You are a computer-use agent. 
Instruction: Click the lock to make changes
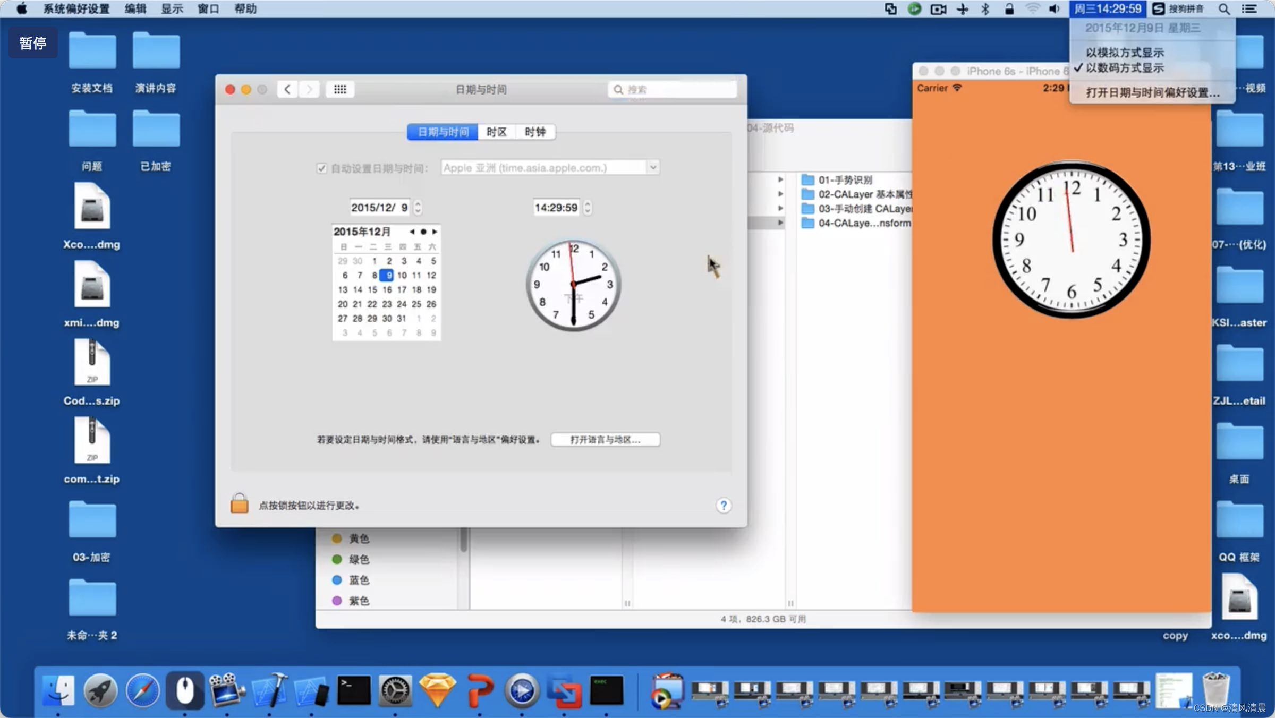pyautogui.click(x=240, y=503)
